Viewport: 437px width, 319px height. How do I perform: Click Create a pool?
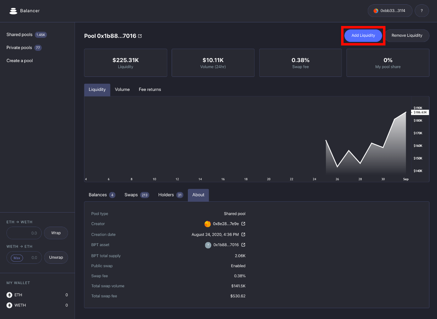click(19, 60)
